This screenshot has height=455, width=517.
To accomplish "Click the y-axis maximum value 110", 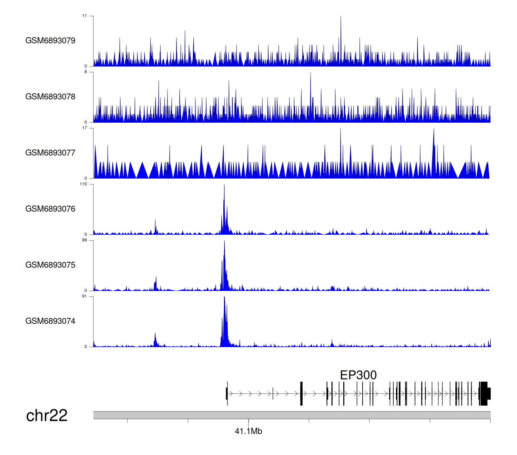I will click(83, 184).
